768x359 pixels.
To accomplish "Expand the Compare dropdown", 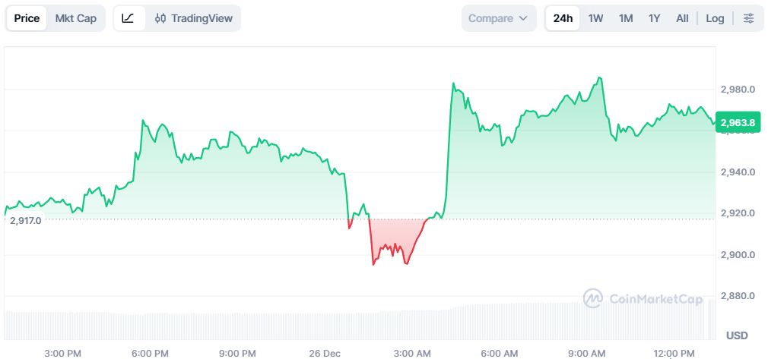I will [499, 18].
